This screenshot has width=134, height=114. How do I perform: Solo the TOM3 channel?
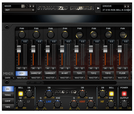click(x=111, y=69)
